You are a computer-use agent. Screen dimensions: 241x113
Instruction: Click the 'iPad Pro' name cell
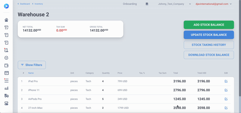pos(33,81)
